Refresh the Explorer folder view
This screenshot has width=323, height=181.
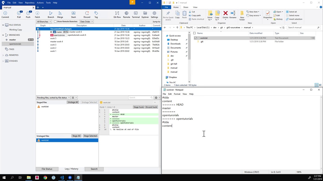click(x=283, y=28)
